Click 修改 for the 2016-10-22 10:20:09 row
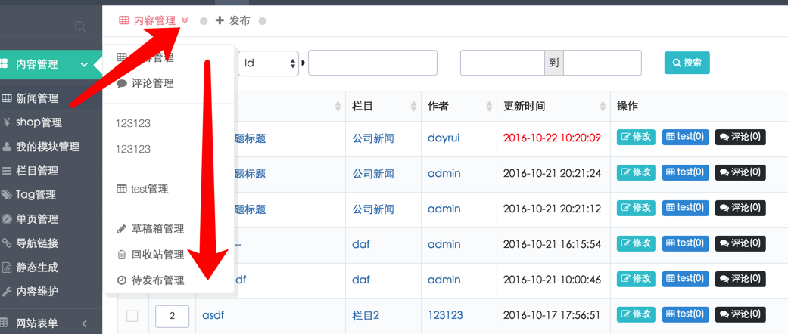788x334 pixels. click(636, 138)
